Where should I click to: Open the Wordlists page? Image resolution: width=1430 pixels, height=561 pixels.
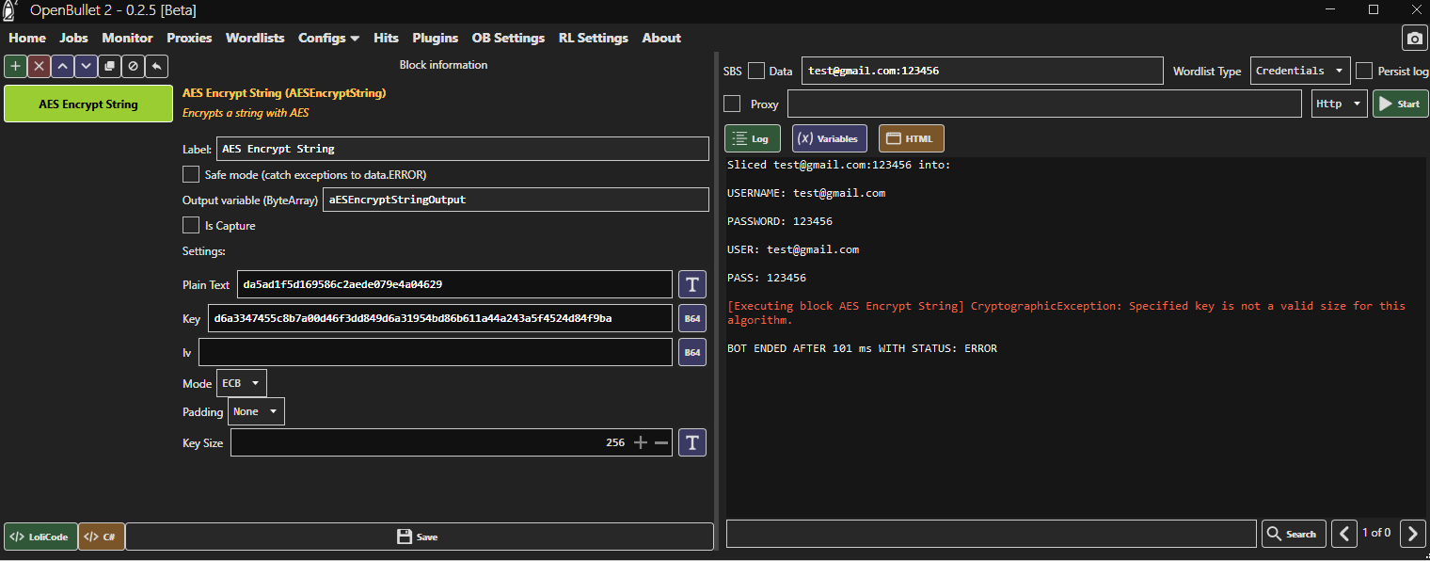(255, 38)
